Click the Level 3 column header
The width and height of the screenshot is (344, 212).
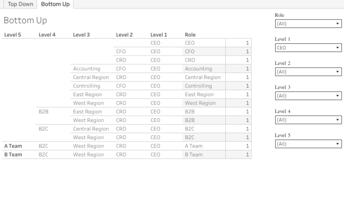click(x=81, y=35)
